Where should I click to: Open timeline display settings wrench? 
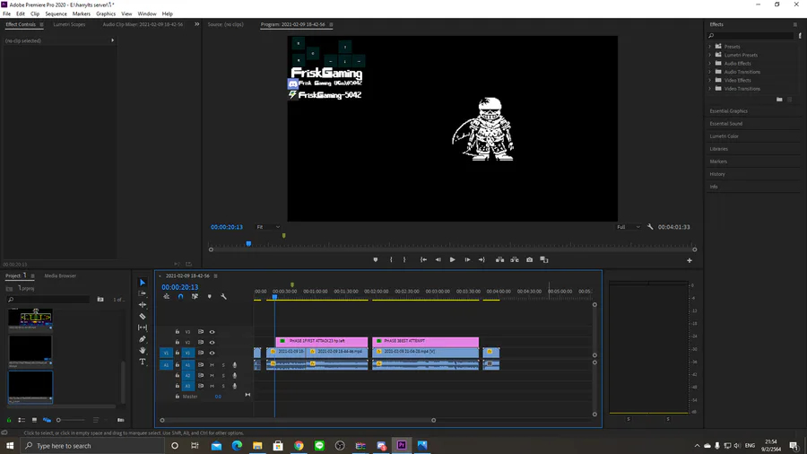pyautogui.click(x=224, y=296)
